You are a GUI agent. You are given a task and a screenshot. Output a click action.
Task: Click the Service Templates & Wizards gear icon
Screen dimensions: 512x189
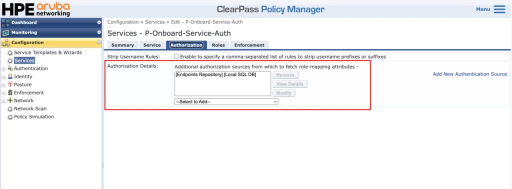pos(10,53)
